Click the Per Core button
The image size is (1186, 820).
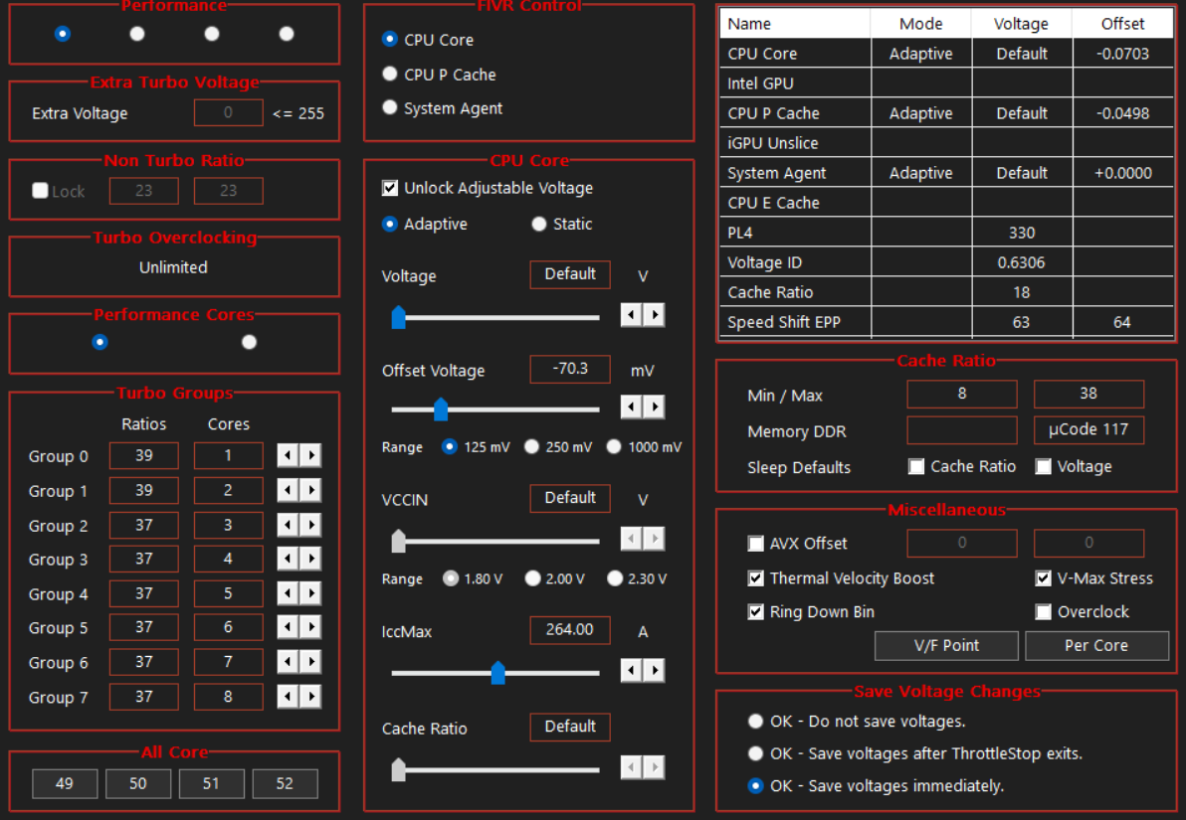point(1096,645)
